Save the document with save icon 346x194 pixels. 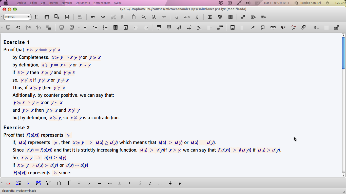[x=57, y=17]
